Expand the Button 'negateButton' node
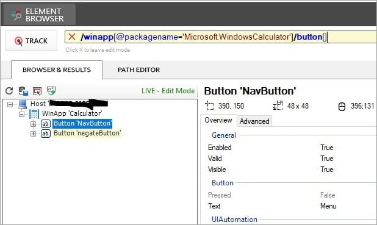This screenshot has width=377, height=225. (x=33, y=134)
